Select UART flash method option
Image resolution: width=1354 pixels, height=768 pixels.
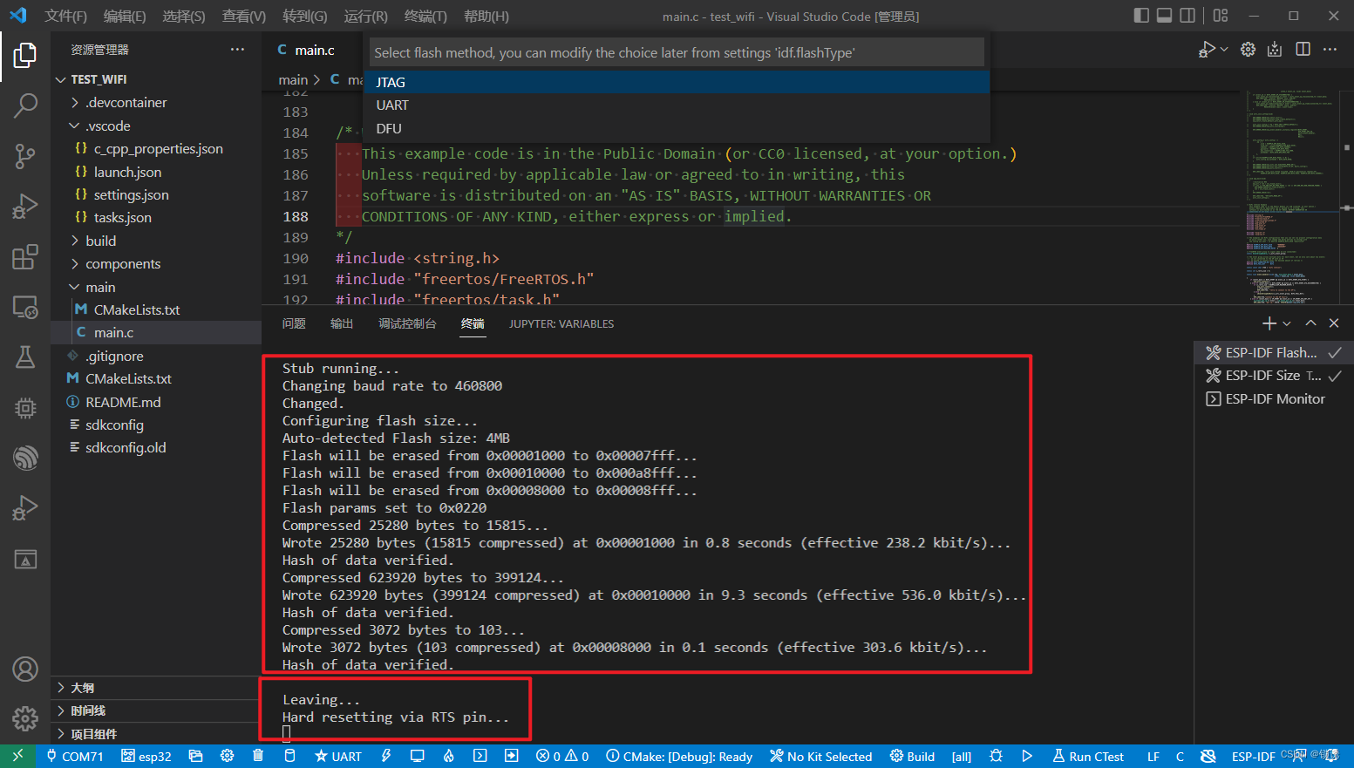pos(678,105)
